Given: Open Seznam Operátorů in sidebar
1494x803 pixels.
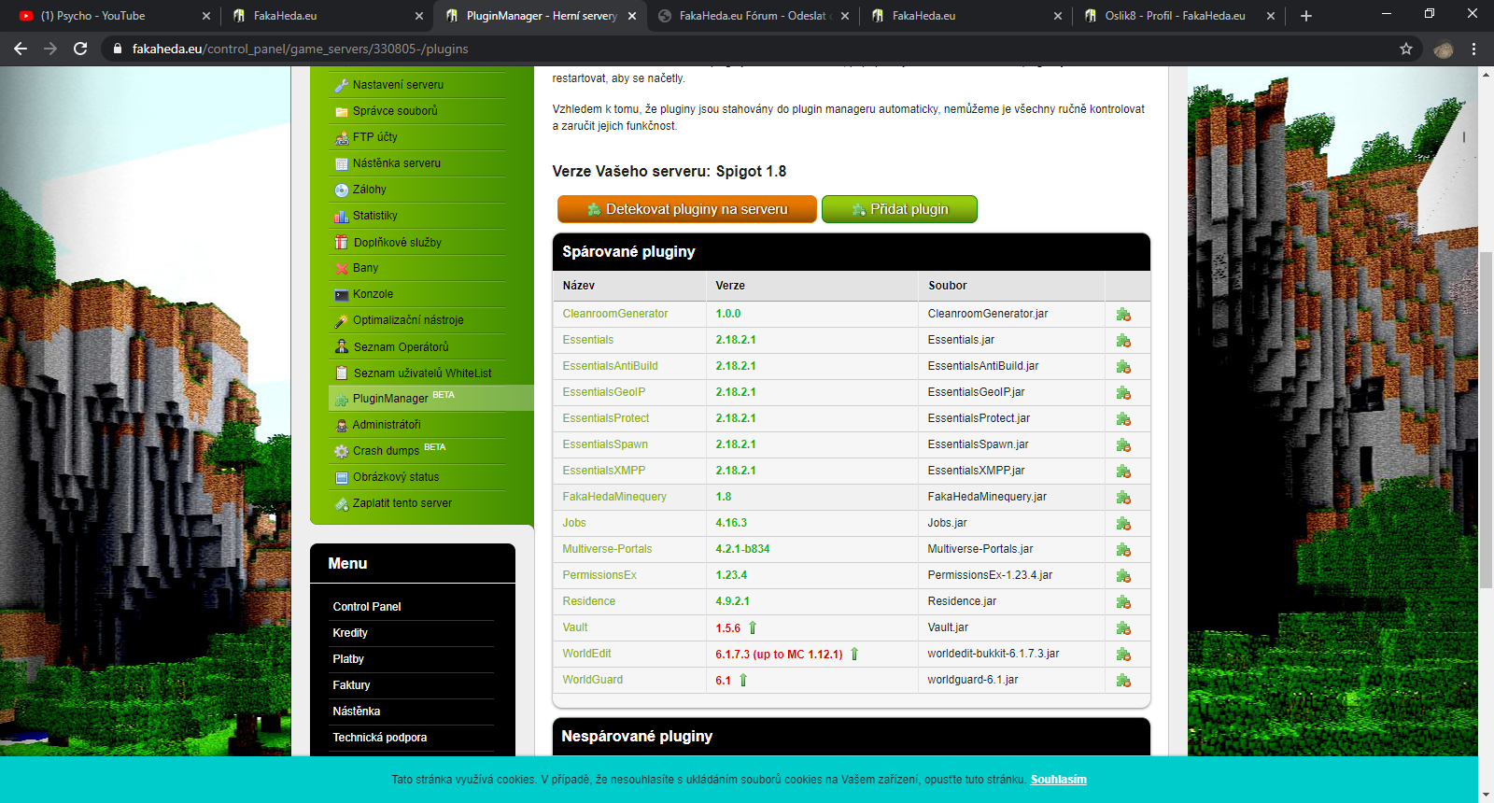Looking at the screenshot, I should pyautogui.click(x=401, y=346).
